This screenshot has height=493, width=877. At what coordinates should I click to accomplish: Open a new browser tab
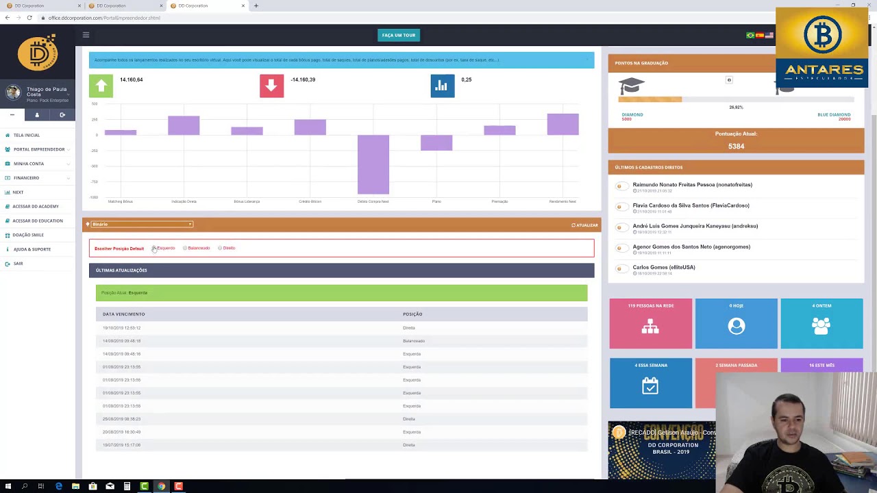point(256,5)
